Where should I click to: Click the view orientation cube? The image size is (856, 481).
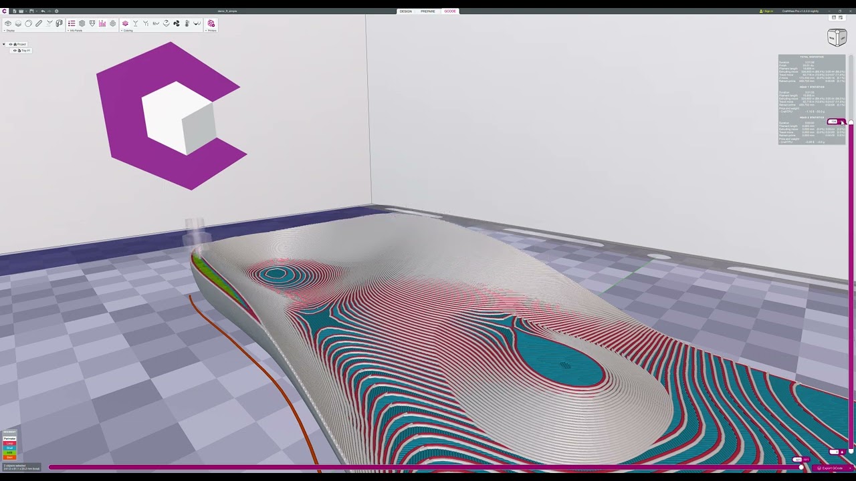pos(837,37)
